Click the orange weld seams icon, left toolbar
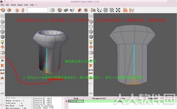 pyautogui.click(x=2, y=73)
